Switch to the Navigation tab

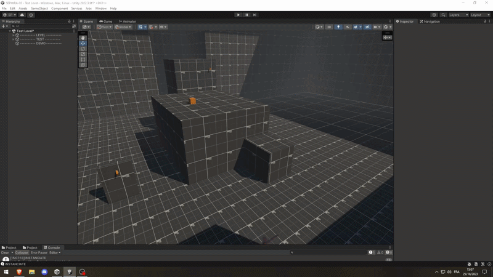[x=430, y=22]
